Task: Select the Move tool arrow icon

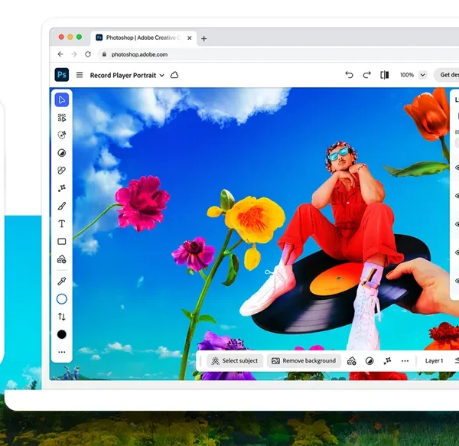Action: [62, 99]
